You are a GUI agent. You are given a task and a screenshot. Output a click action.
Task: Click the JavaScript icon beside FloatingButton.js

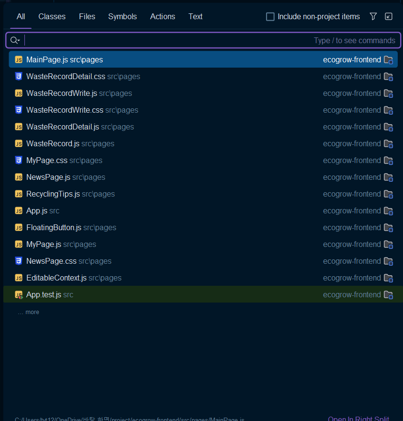18,227
